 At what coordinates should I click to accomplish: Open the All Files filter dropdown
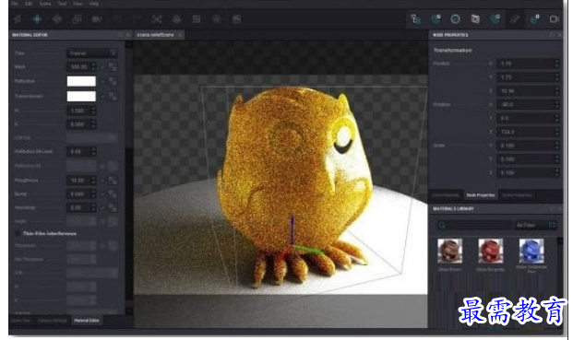click(536, 225)
